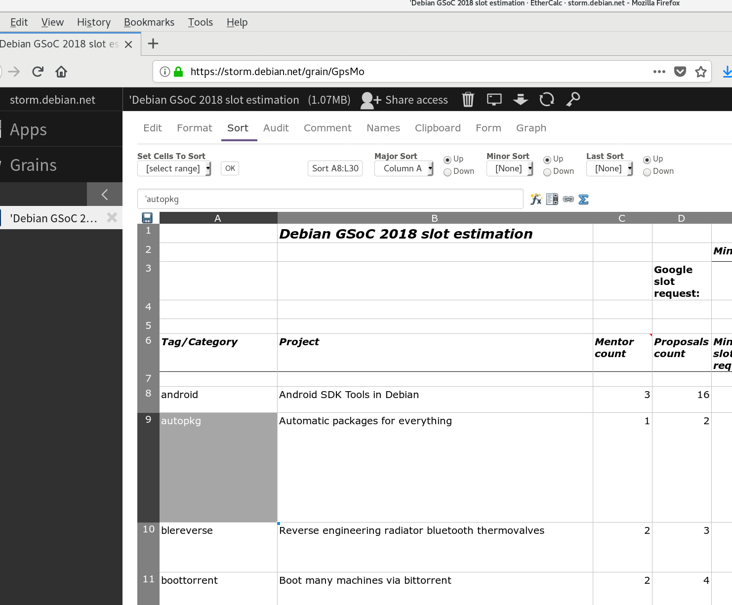Image resolution: width=732 pixels, height=605 pixels.
Task: Select column B header
Action: (435, 218)
